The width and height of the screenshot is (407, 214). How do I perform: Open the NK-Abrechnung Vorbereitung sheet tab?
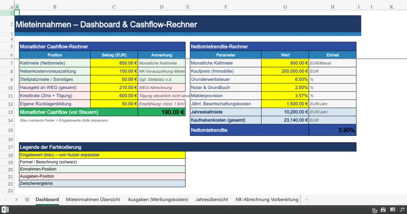(x=267, y=200)
